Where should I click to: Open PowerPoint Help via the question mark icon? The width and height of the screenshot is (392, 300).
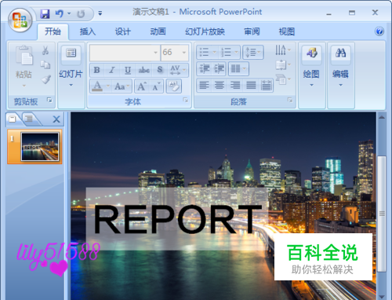(379, 31)
